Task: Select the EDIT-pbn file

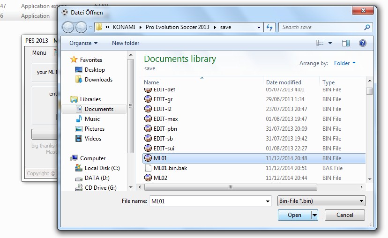Action: 254,129
